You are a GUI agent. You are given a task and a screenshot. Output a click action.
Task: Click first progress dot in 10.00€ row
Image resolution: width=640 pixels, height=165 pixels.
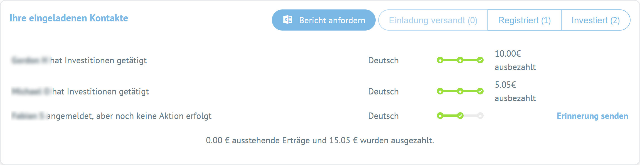440,60
